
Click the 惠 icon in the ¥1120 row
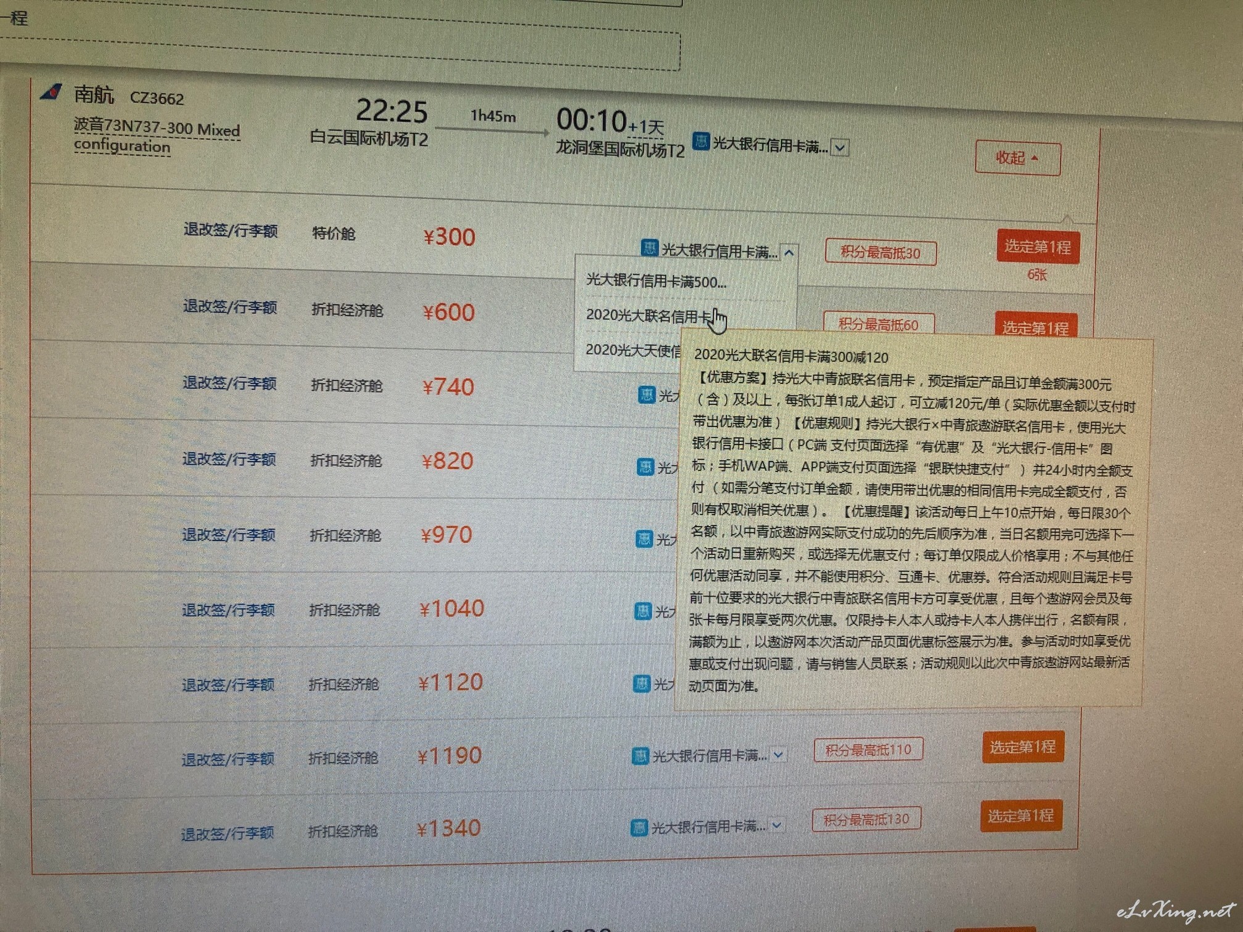tap(642, 683)
